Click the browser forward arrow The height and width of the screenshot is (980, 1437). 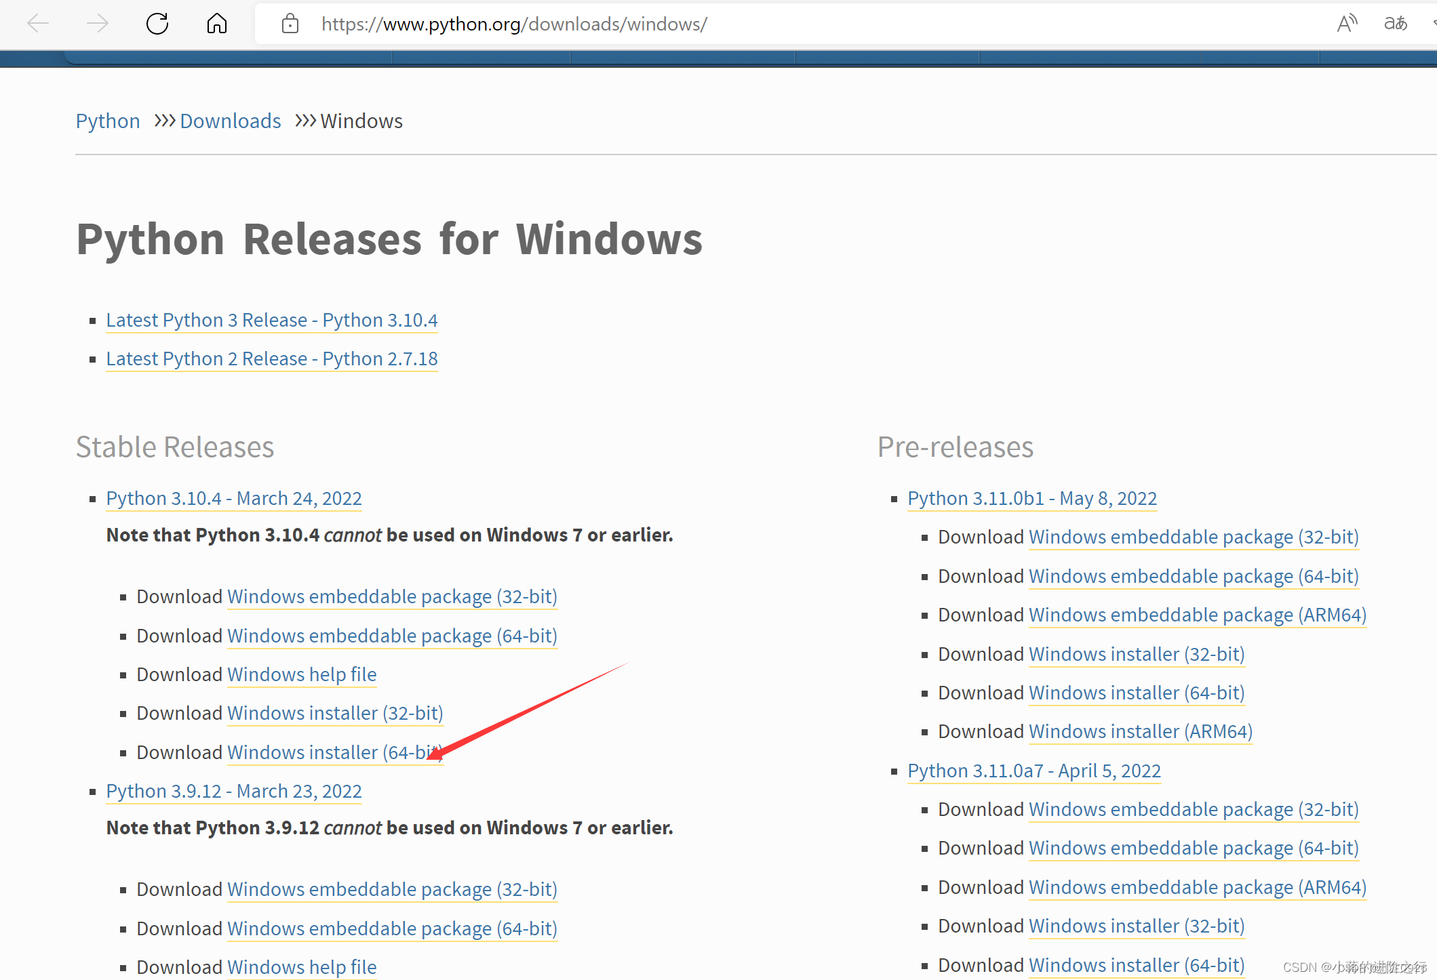(98, 24)
